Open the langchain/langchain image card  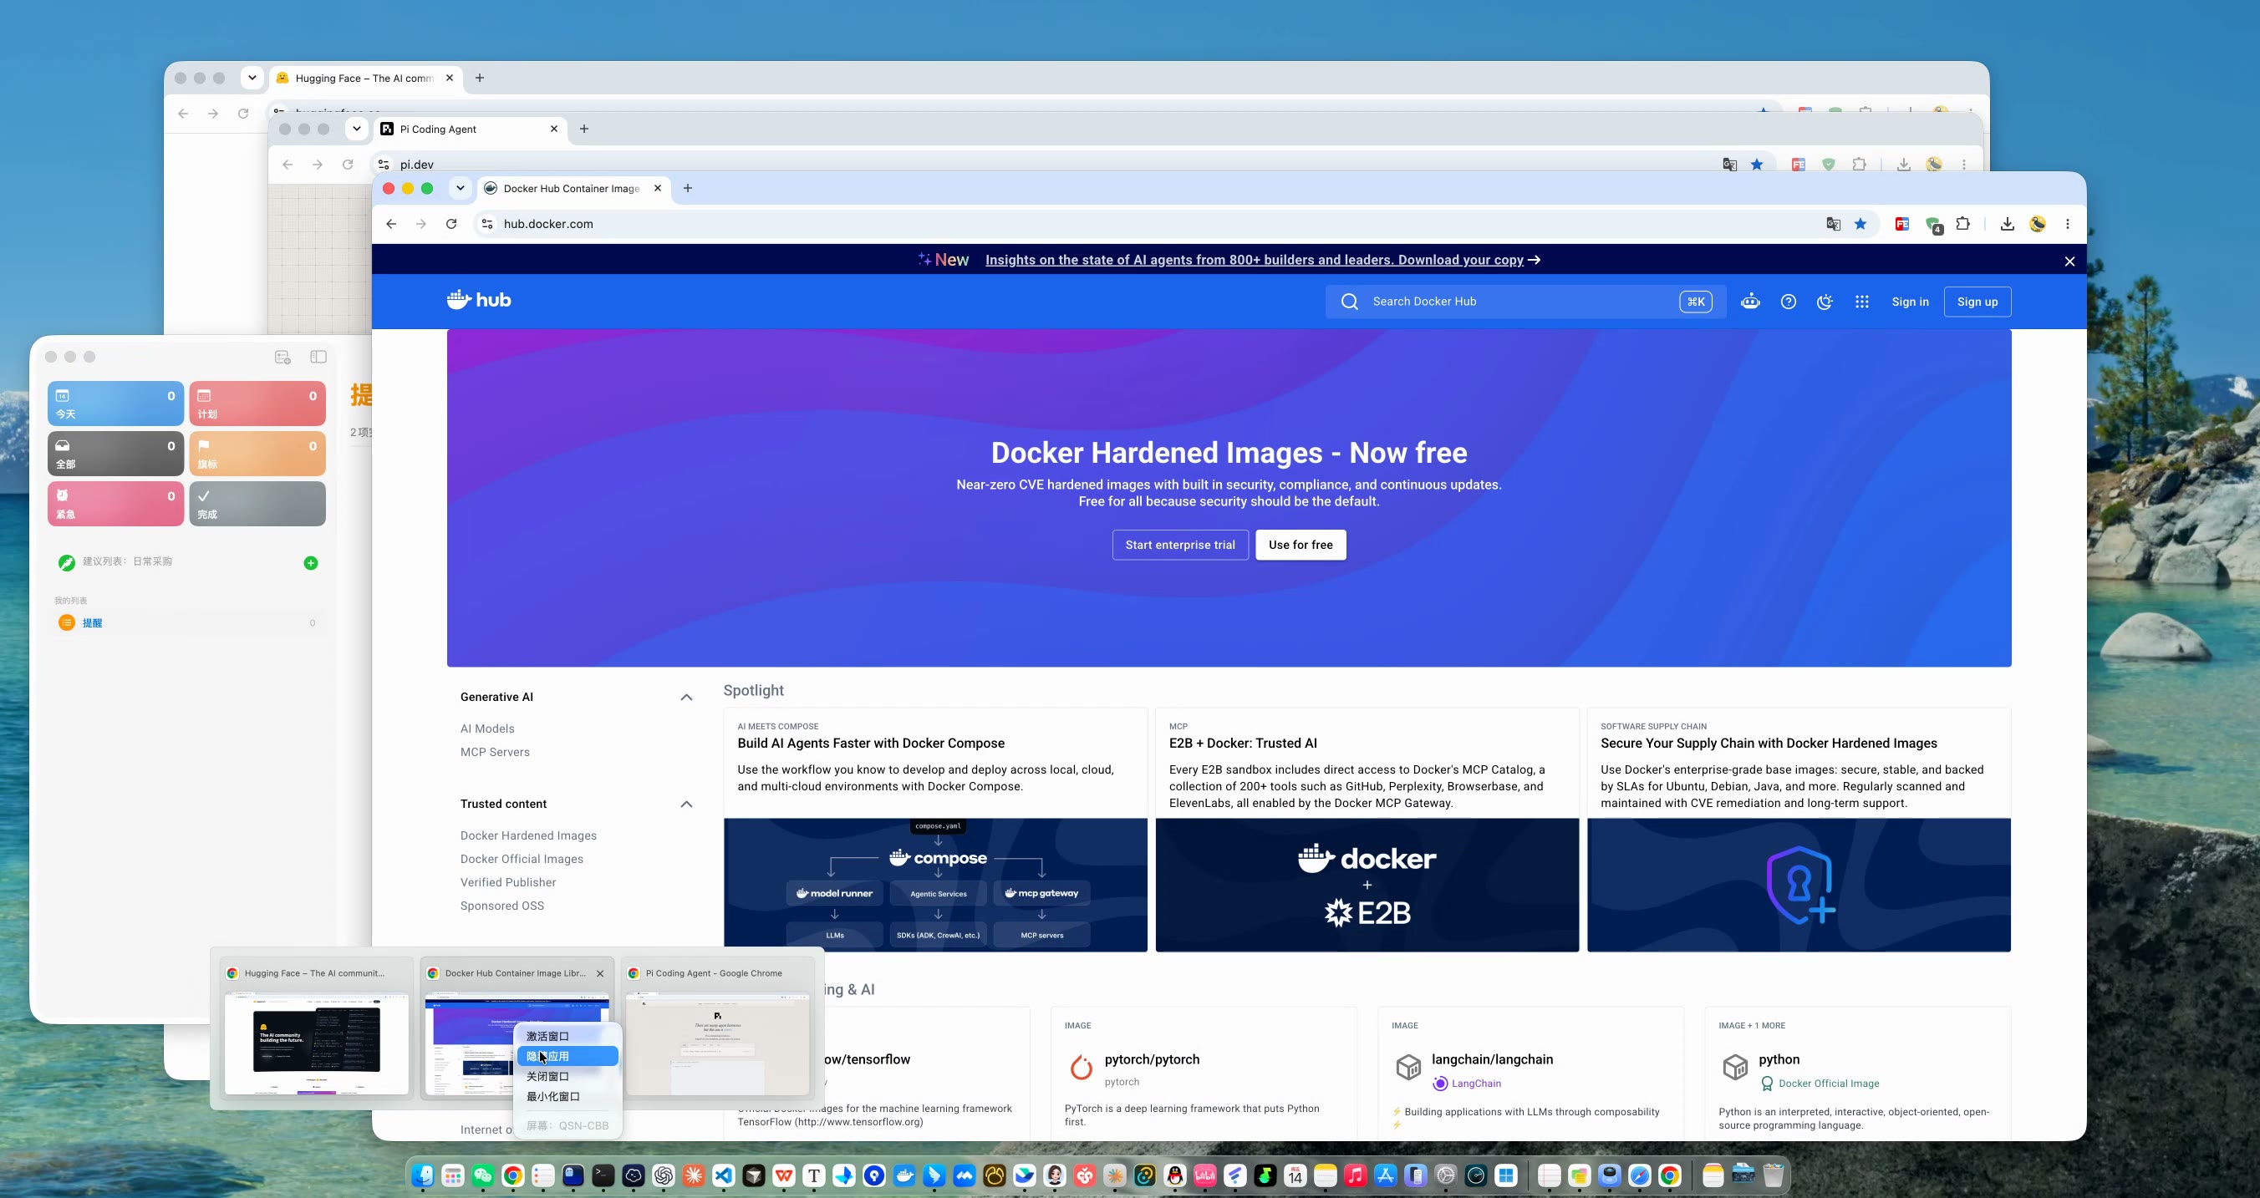pyautogui.click(x=1530, y=1074)
